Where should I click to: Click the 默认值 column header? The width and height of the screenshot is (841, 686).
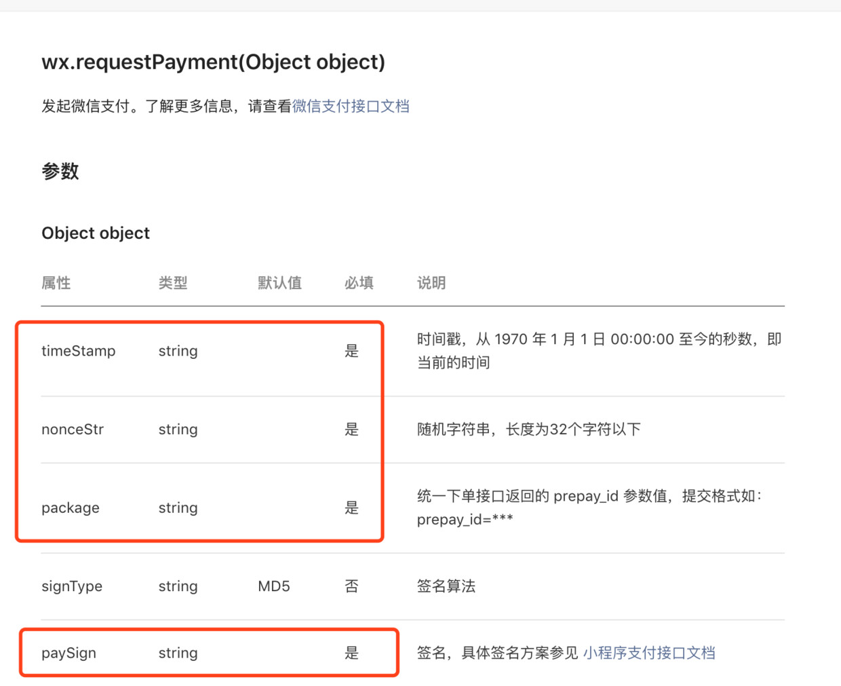click(x=279, y=283)
